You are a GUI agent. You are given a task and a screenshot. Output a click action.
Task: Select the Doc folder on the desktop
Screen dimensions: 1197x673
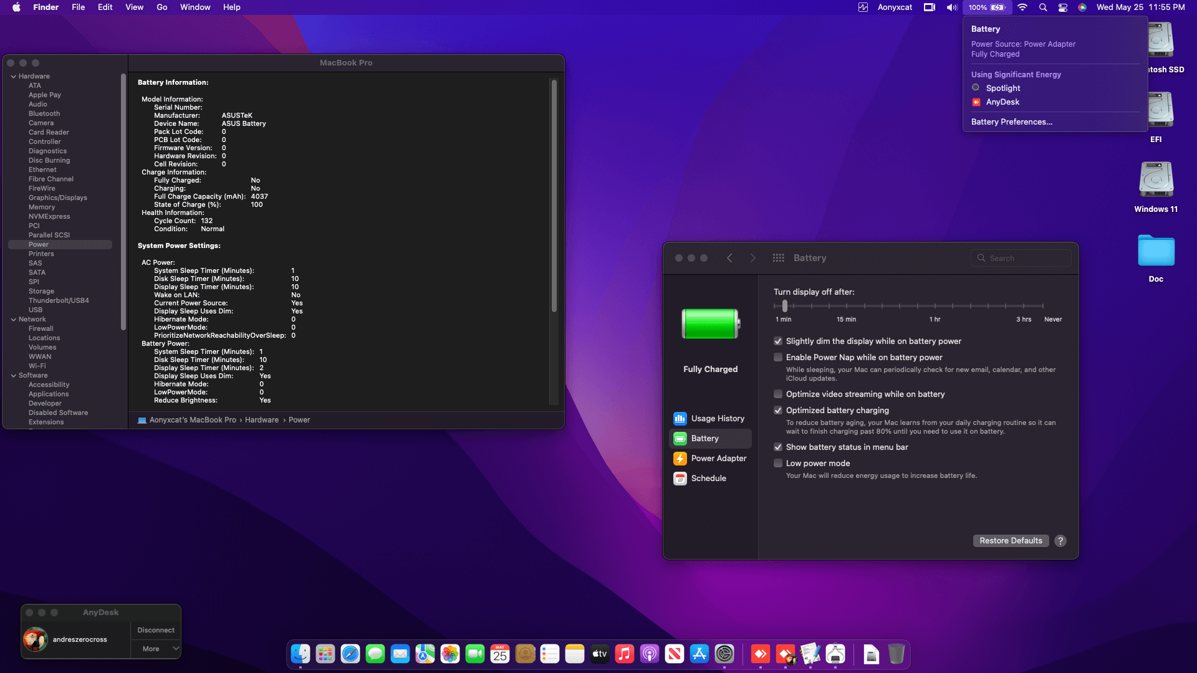click(x=1156, y=257)
